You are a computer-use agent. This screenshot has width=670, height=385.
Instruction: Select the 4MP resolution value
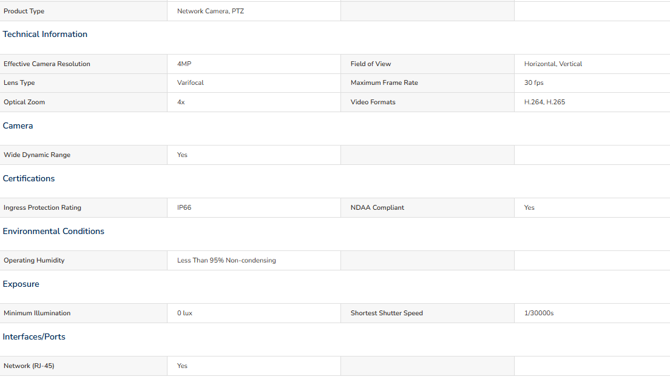[184, 64]
